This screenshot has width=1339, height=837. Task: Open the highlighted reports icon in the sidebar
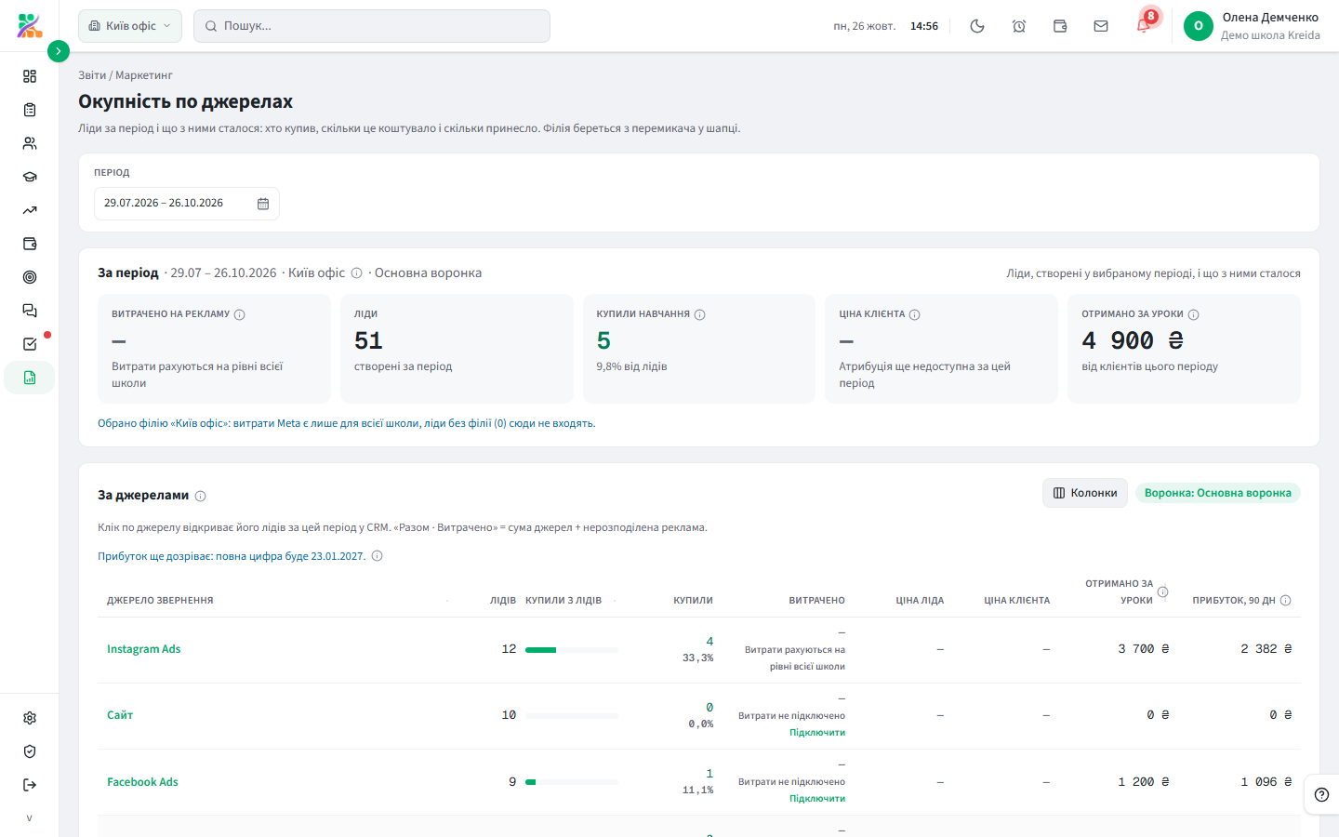30,378
